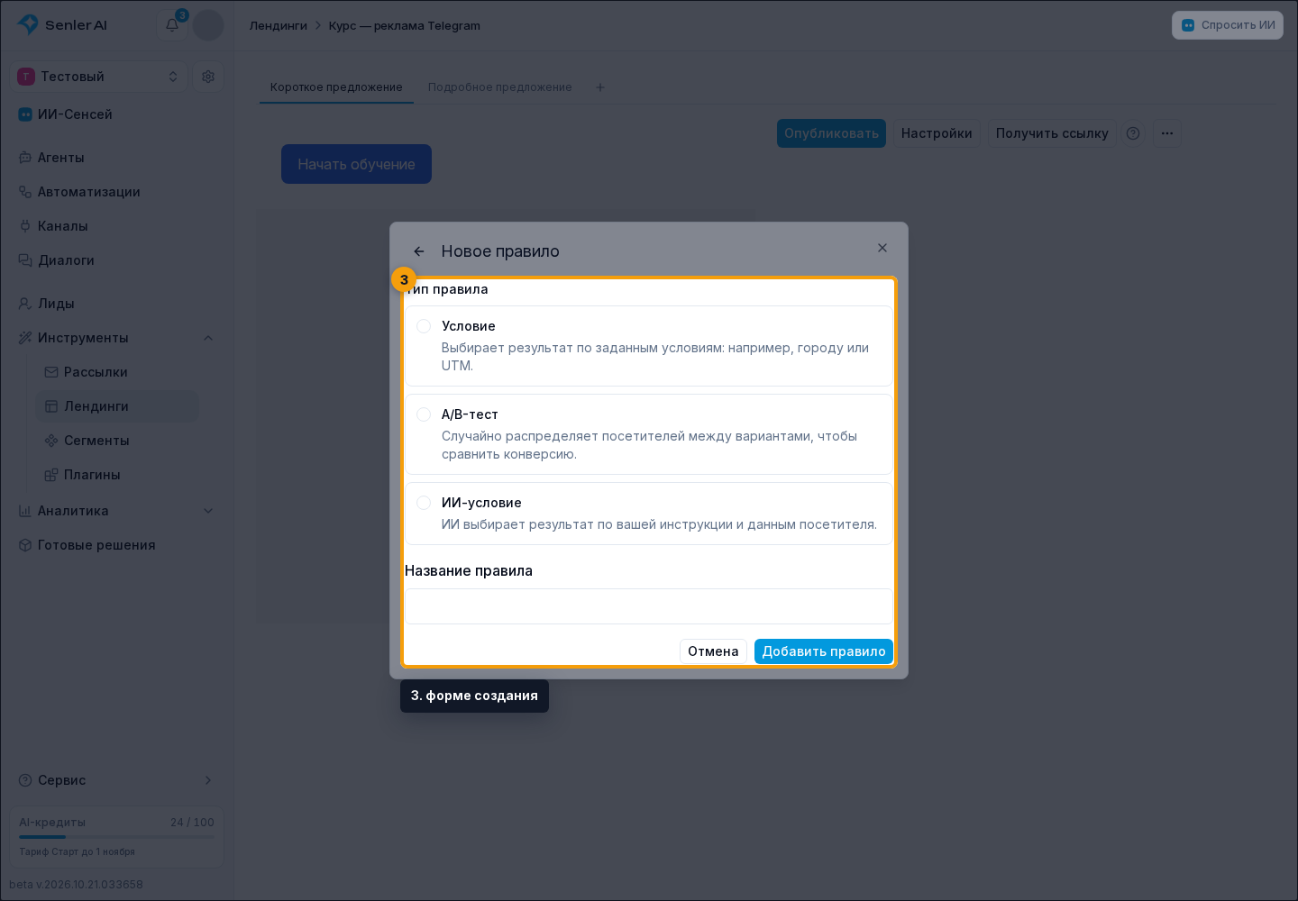Open the Настройки button

click(x=937, y=133)
